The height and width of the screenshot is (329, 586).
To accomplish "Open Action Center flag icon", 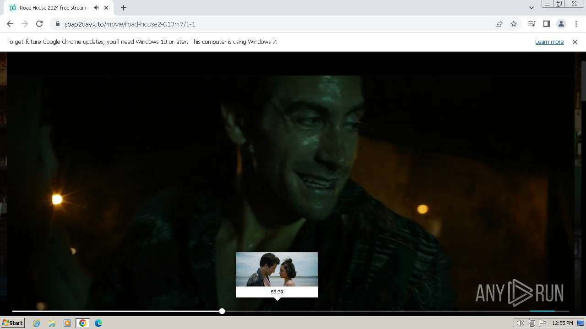I will click(543, 323).
